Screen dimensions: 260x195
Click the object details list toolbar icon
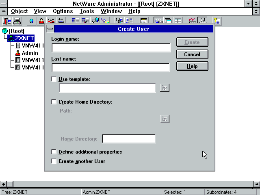(76, 21)
